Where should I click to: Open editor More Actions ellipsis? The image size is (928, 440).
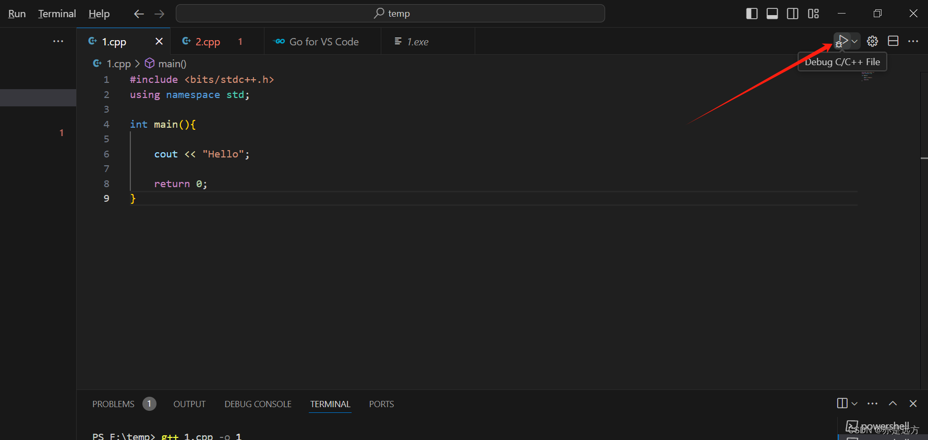(x=913, y=41)
